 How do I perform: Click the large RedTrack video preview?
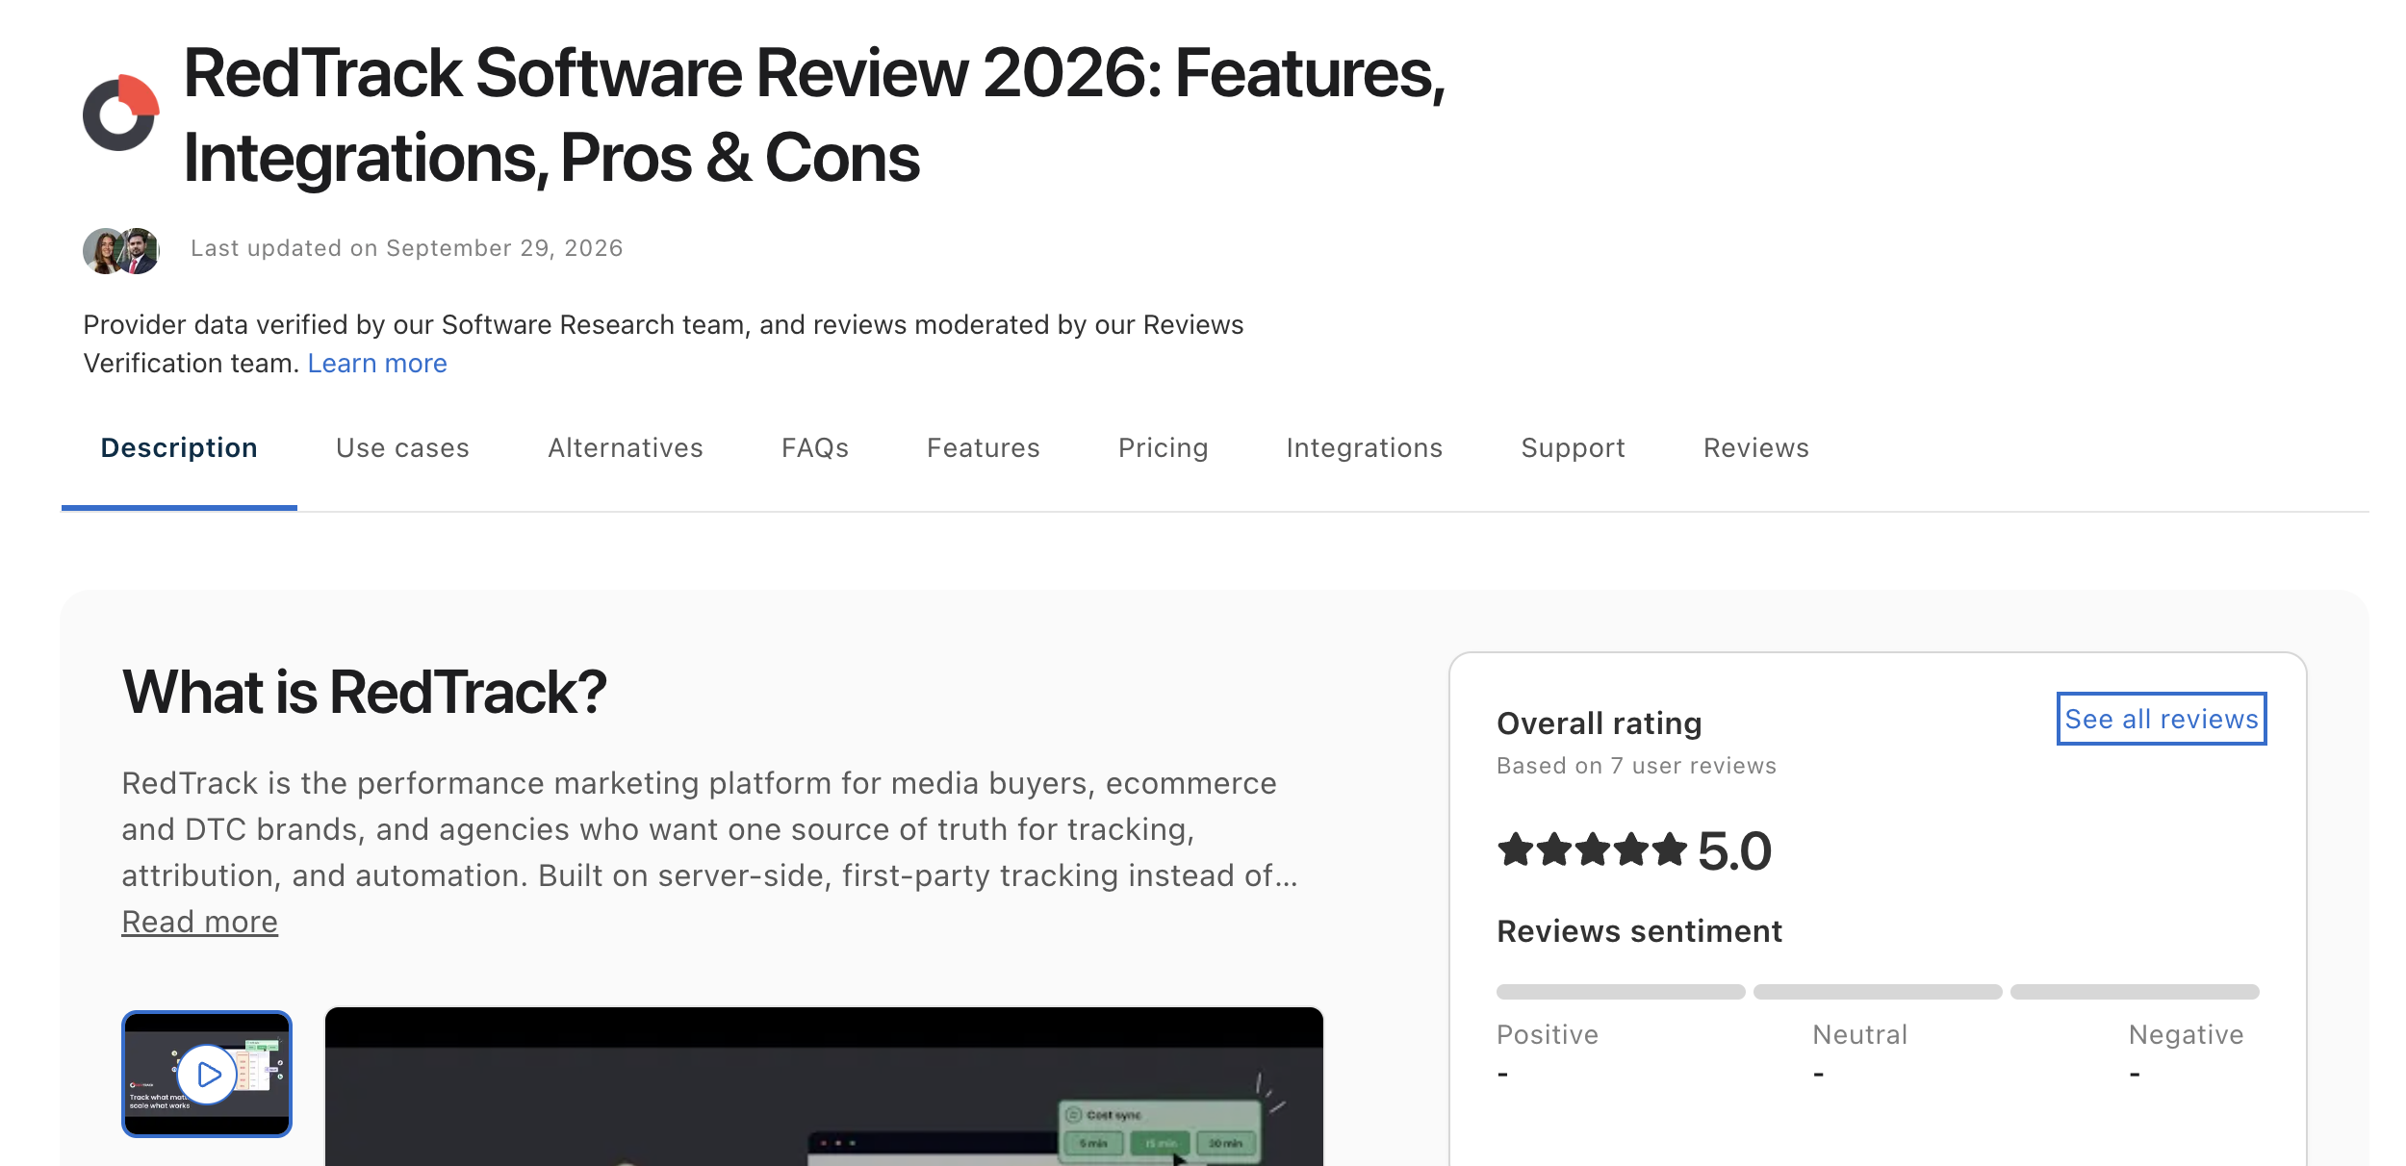pyautogui.click(x=824, y=1086)
